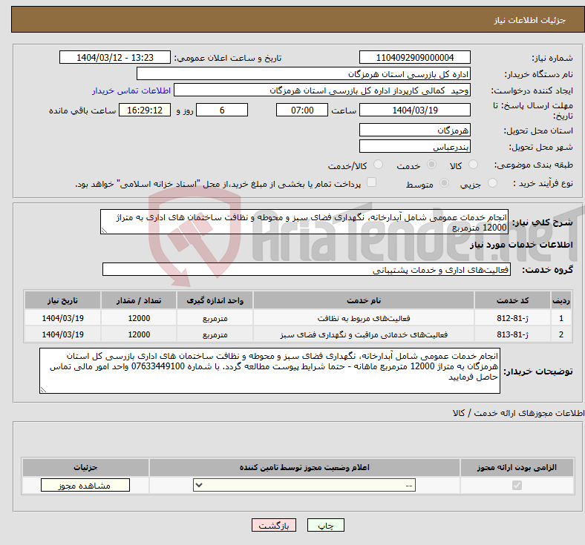
Task: Click quantity 12000 in row 2
Action: (139, 334)
